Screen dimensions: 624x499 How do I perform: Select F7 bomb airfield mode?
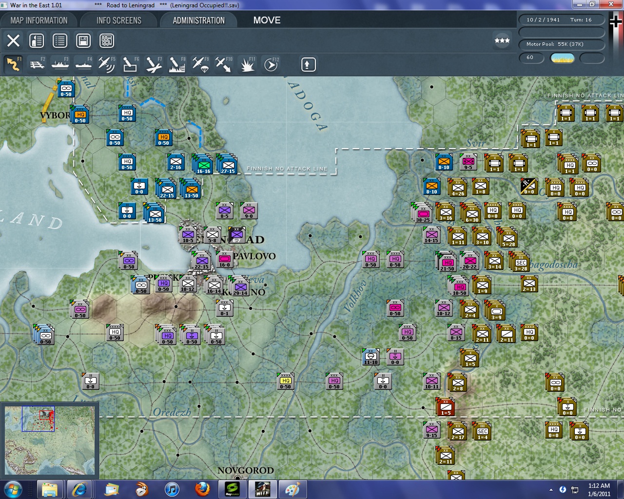coord(154,64)
